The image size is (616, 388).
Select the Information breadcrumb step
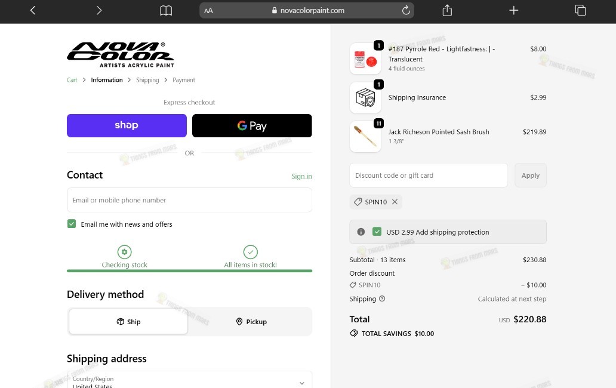tap(107, 80)
